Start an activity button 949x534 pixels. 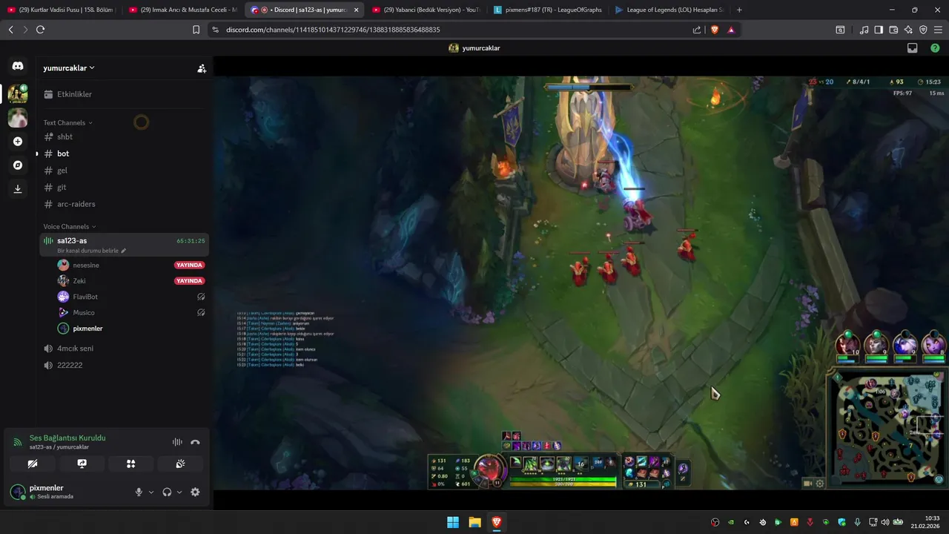pos(130,464)
